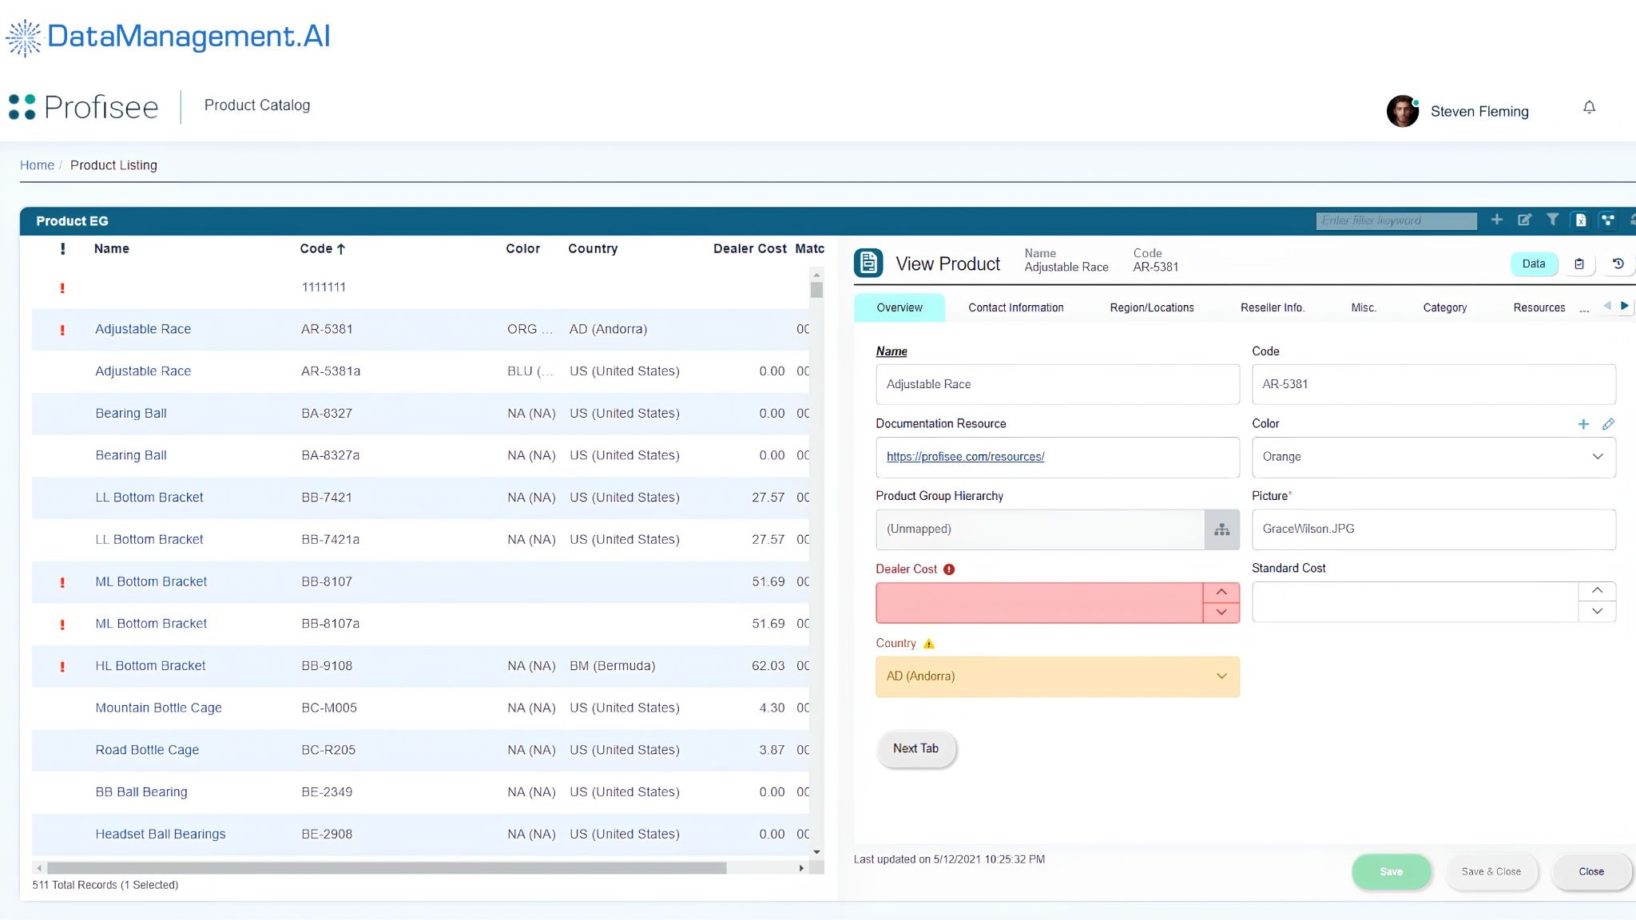Click the Close button in View Product
Image resolution: width=1636 pixels, height=920 pixels.
pos(1590,871)
